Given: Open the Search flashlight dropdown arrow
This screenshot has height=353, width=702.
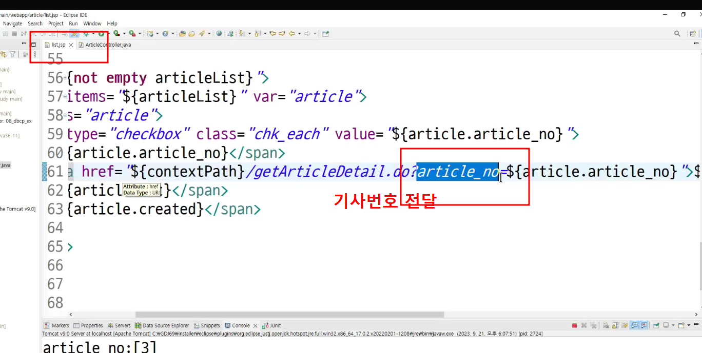Looking at the screenshot, I should coord(209,34).
